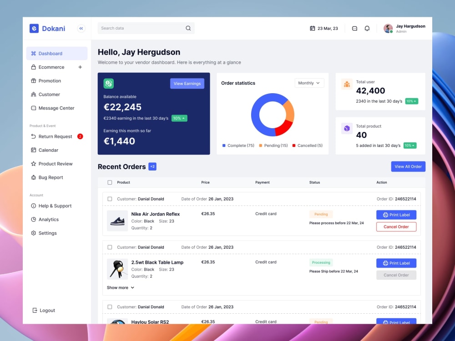This screenshot has height=341, width=455.
Task: Click the Dokani logo icon
Action: pyautogui.click(x=34, y=28)
